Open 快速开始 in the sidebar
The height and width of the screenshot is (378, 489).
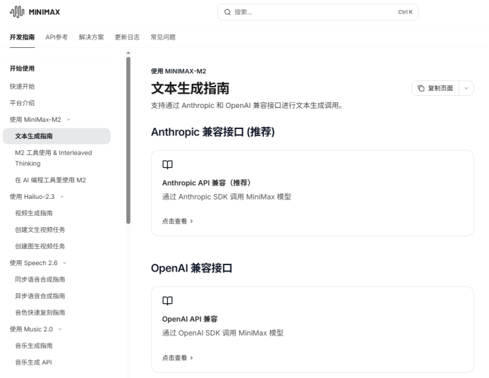[22, 86]
